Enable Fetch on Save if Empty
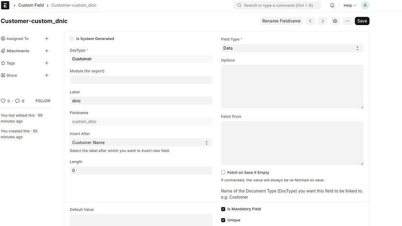This screenshot has height=226, width=402. pos(223,173)
